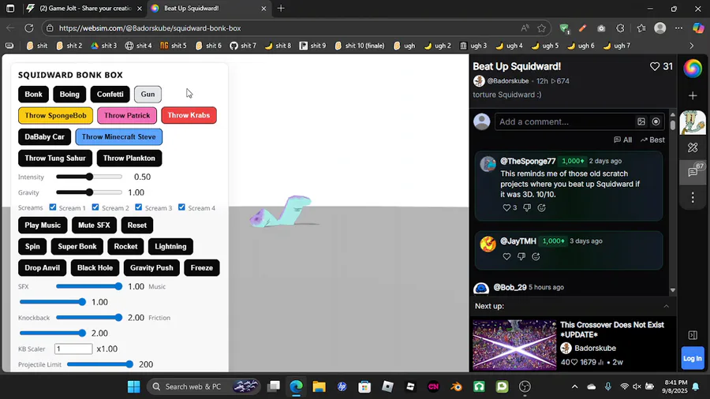
Task: Toggle Scream 3 checkbox
Action: pyautogui.click(x=139, y=207)
